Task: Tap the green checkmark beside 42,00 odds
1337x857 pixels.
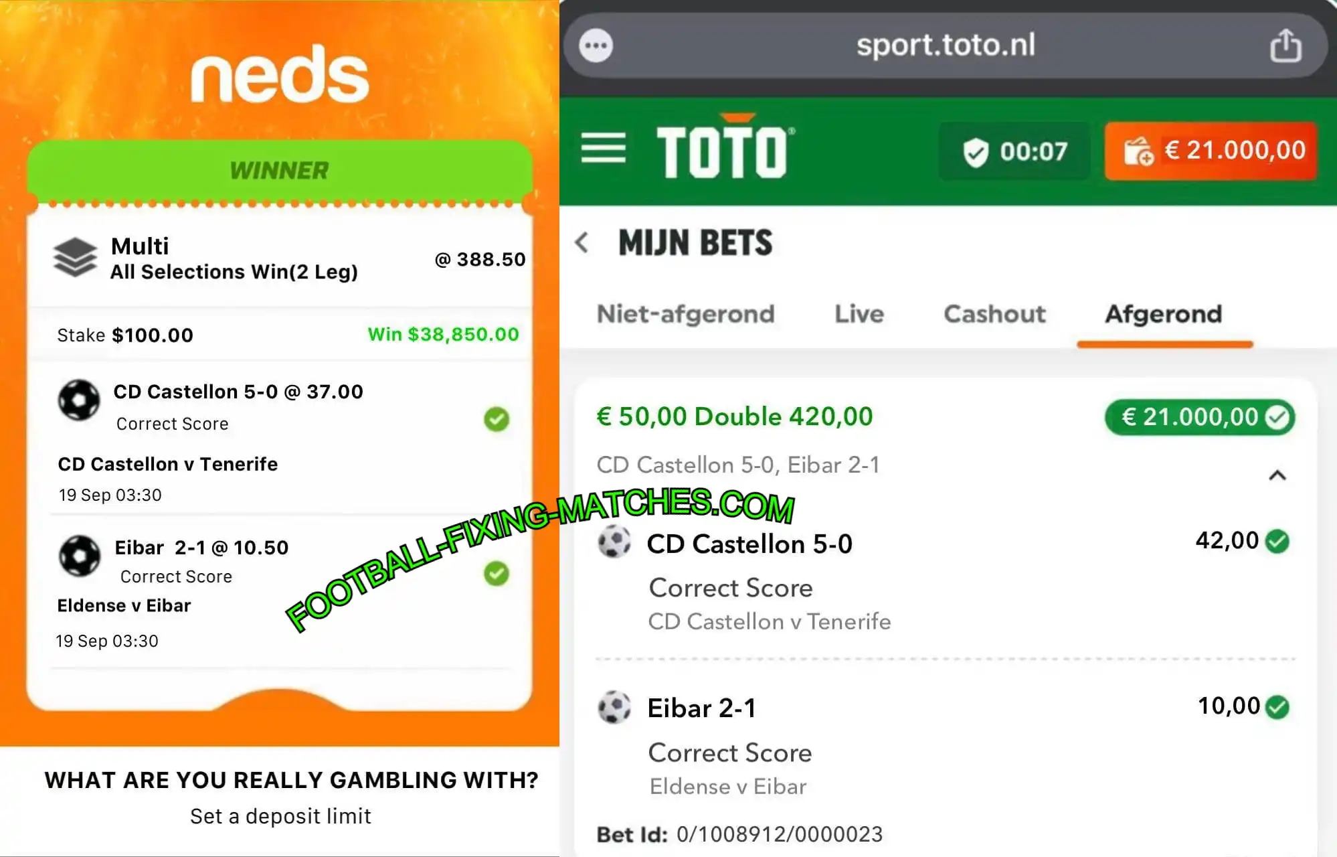Action: (x=1277, y=541)
